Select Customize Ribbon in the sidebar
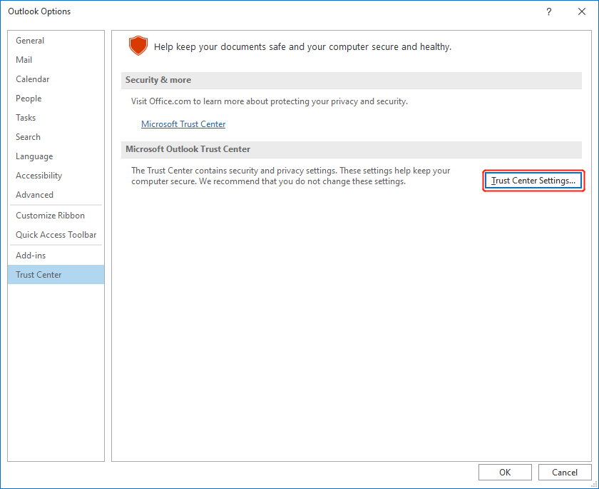This screenshot has width=599, height=489. click(x=50, y=216)
